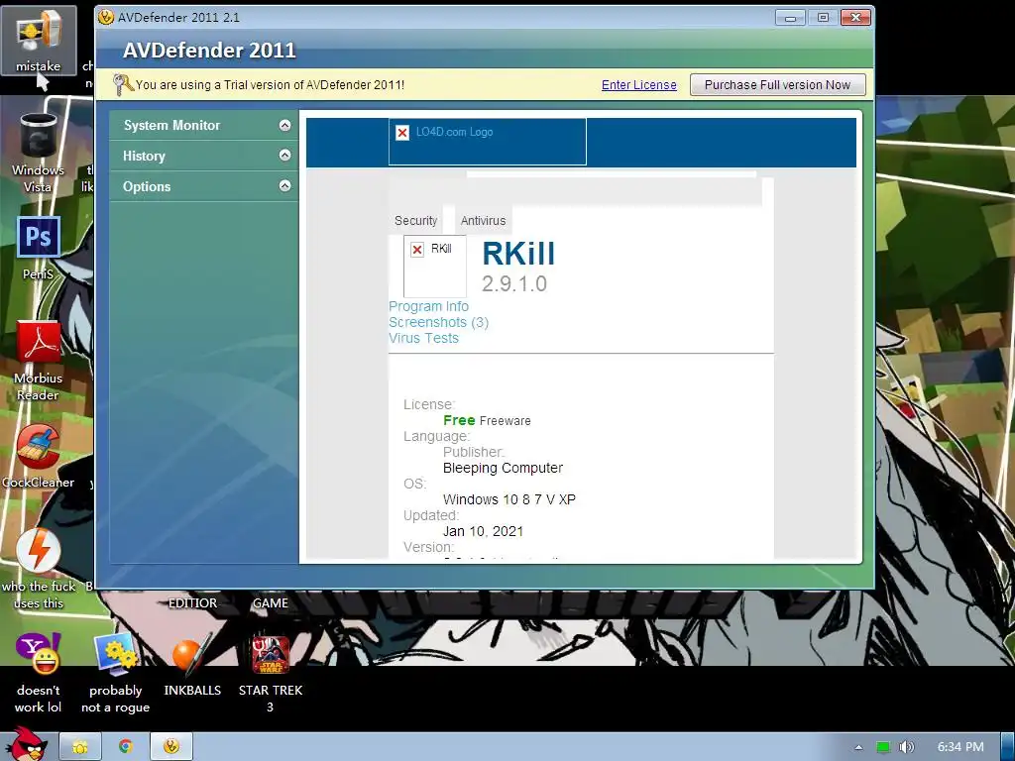Click the AVDefender title bar shield icon
Image resolution: width=1015 pixels, height=761 pixels.
click(106, 17)
